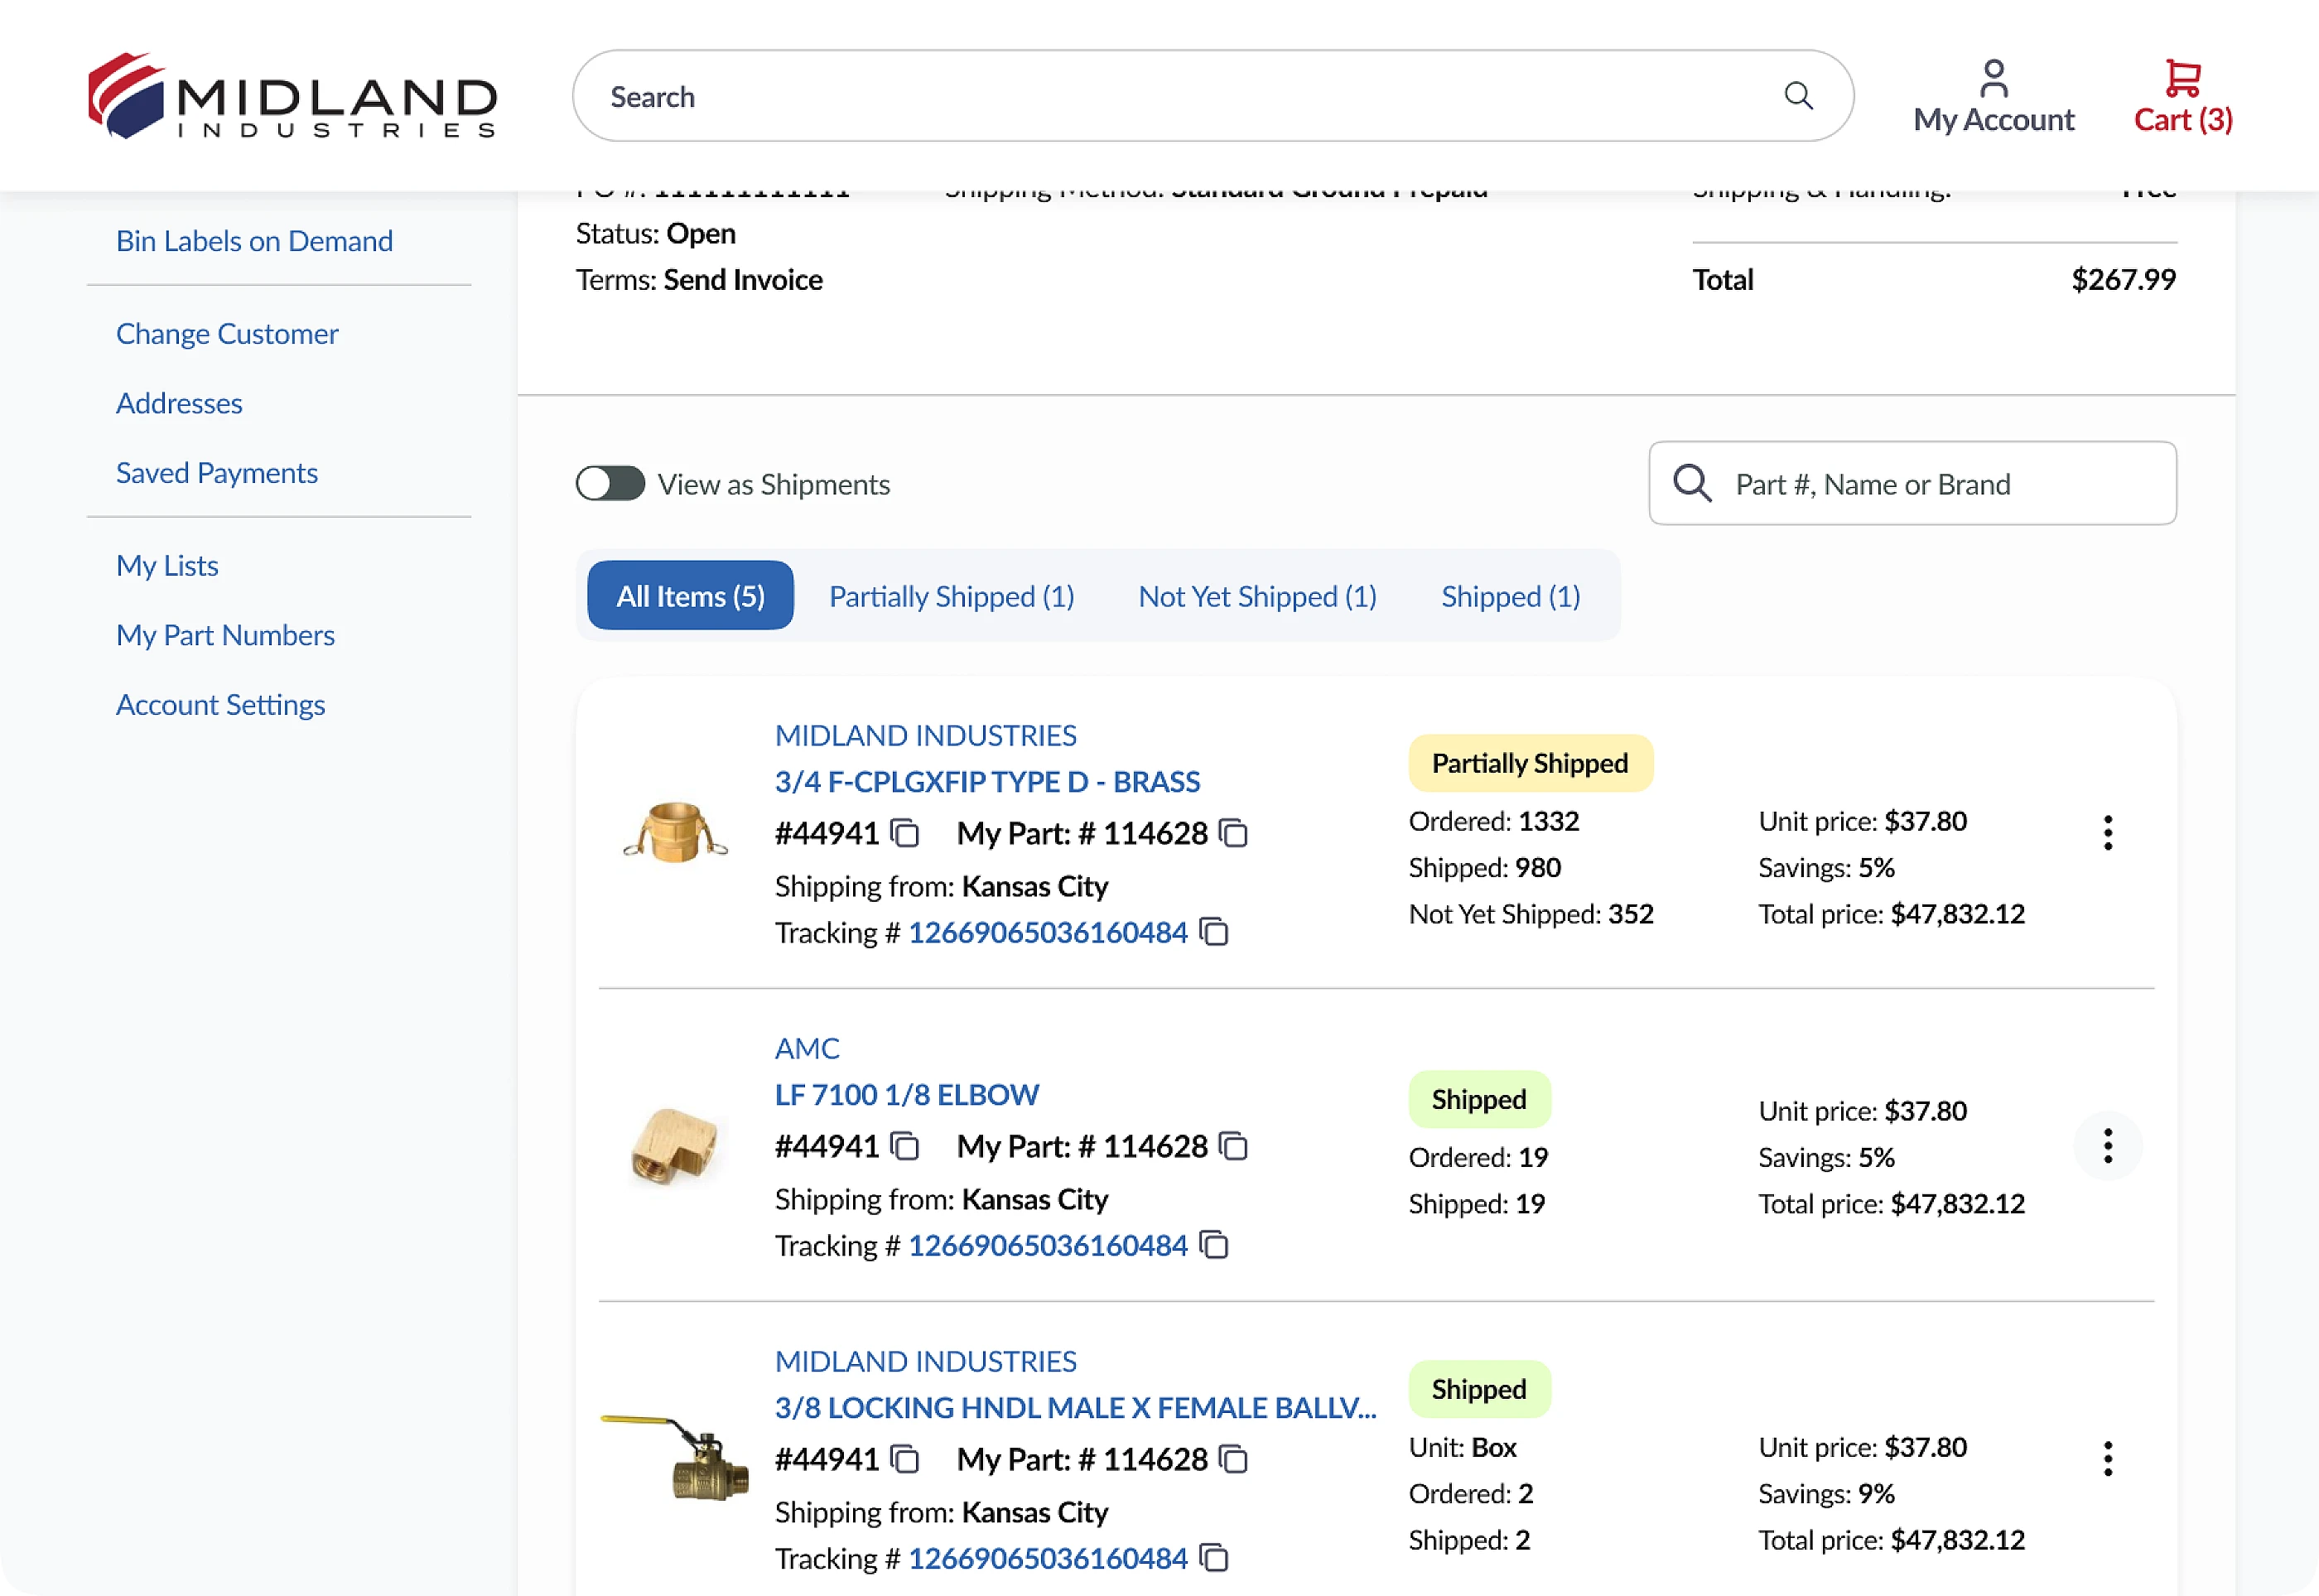Viewport: 2319px width, 1596px height.
Task: Go to Bin Labels on Demand
Action: pyautogui.click(x=254, y=241)
